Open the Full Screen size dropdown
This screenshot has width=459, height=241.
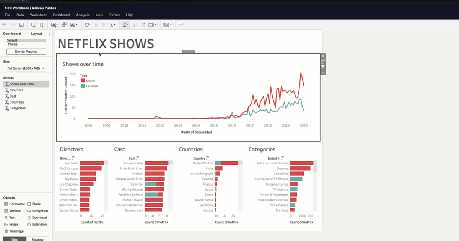pos(26,68)
